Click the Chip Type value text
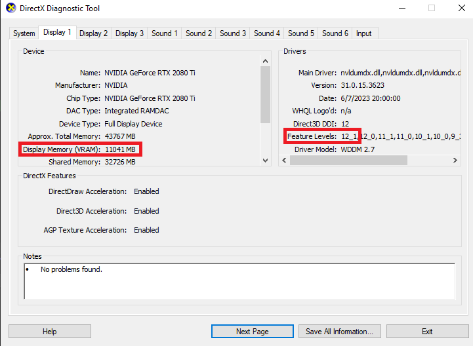 pos(150,98)
